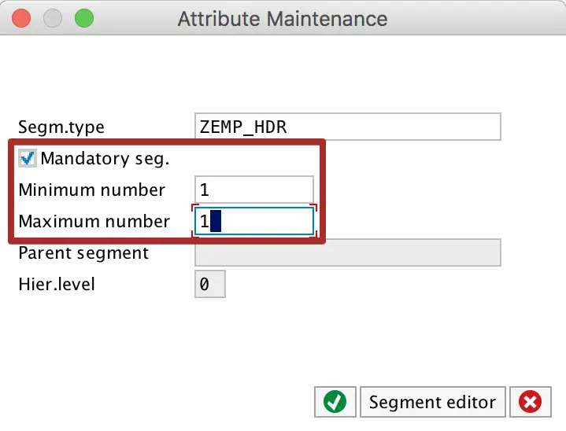Click the Hier.level label

[x=57, y=284]
